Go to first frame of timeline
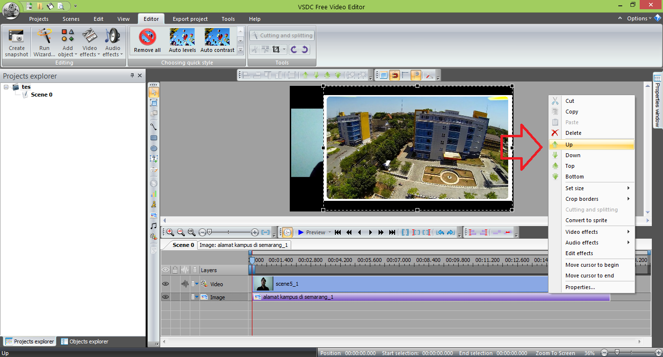The image size is (663, 357). pos(338,232)
